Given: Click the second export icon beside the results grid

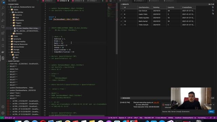Looking at the screenshot, I should (213, 11).
